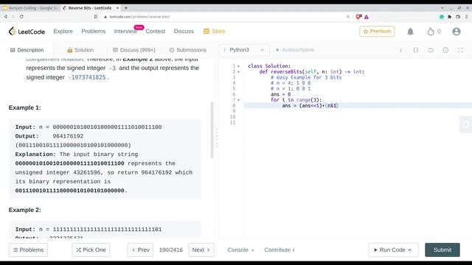Expand the Console panel

240,250
